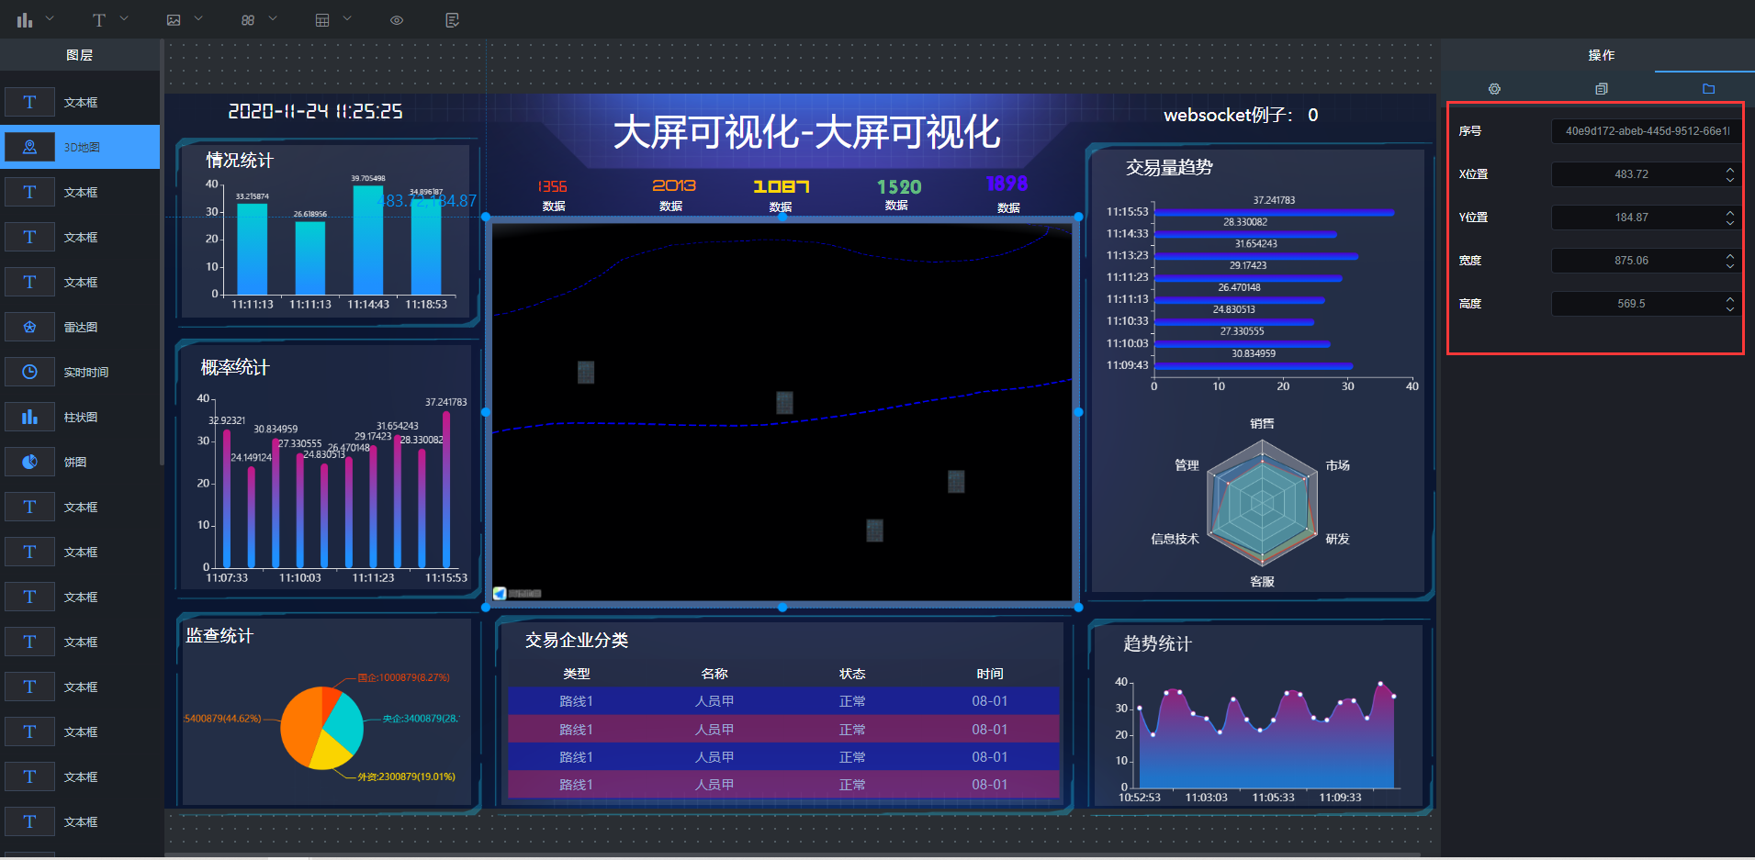This screenshot has width=1755, height=860.
Task: Expand the image components dropdown arrow
Action: 198,18
